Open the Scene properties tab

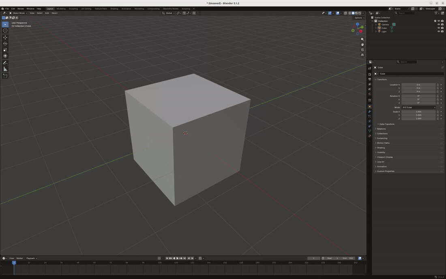tap(369, 89)
